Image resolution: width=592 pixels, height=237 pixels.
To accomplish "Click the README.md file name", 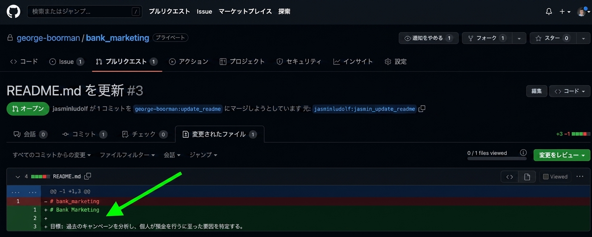I will 67,177.
